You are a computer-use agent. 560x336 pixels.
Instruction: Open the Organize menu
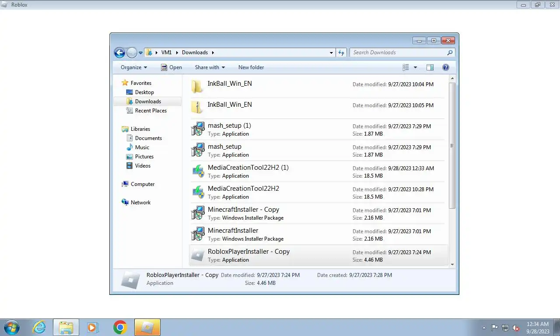134,67
